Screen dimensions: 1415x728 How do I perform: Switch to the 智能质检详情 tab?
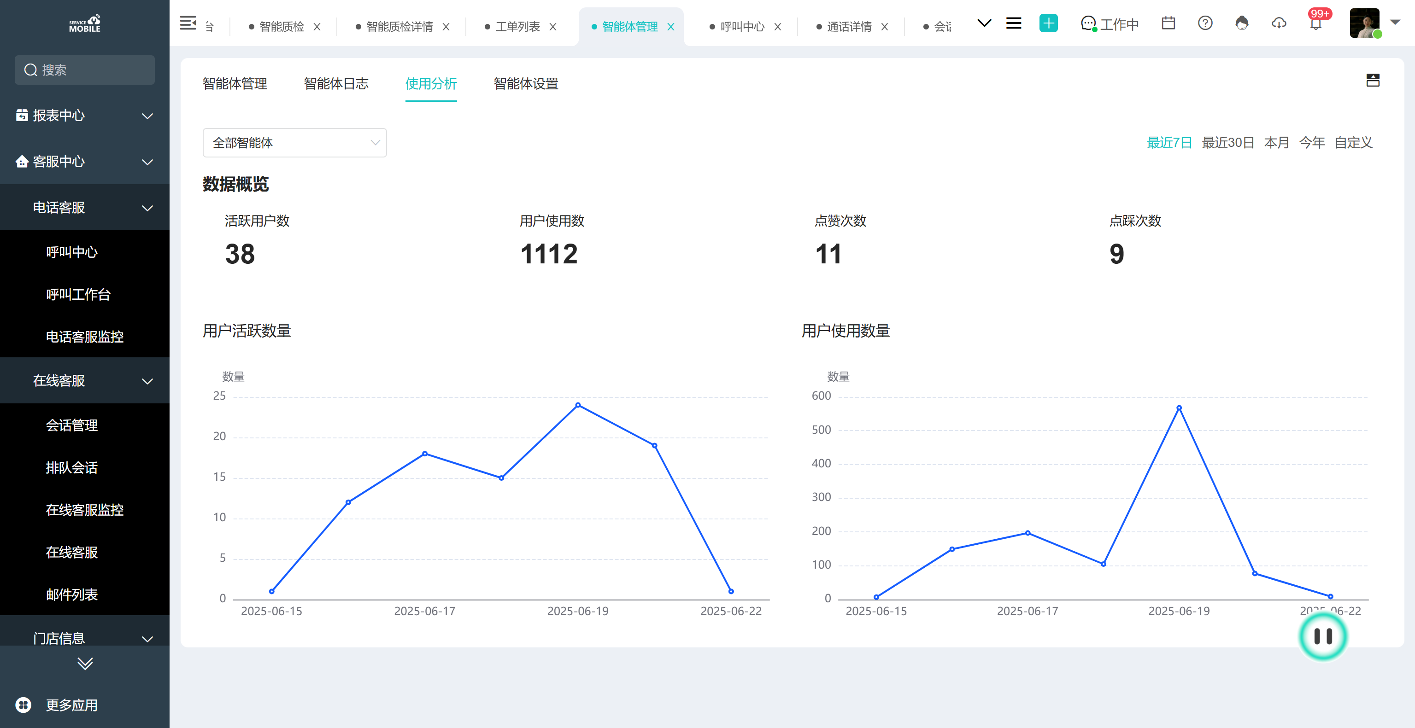(399, 26)
